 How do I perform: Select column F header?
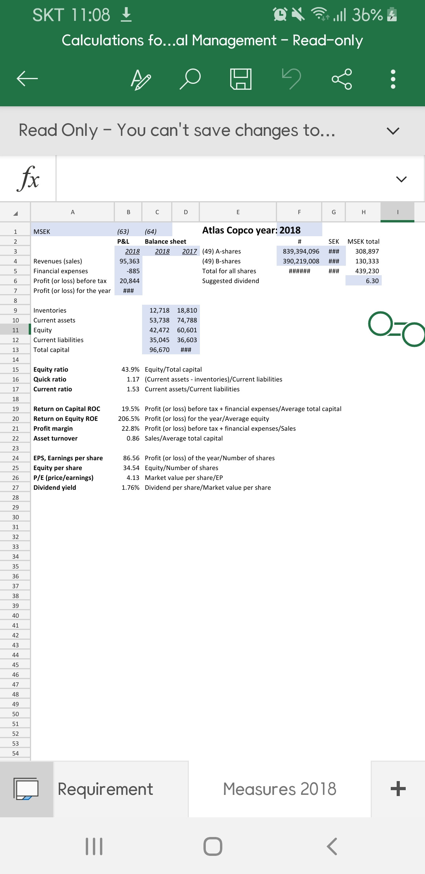point(299,212)
